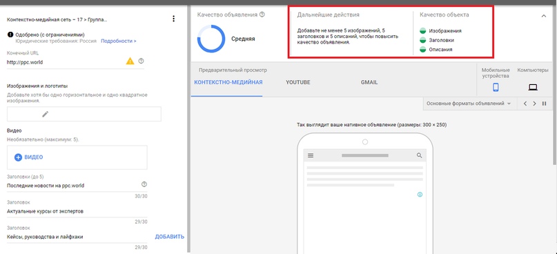The image size is (557, 254).
Task: Collapse the ad quality panel with the chevron
Action: (x=544, y=16)
